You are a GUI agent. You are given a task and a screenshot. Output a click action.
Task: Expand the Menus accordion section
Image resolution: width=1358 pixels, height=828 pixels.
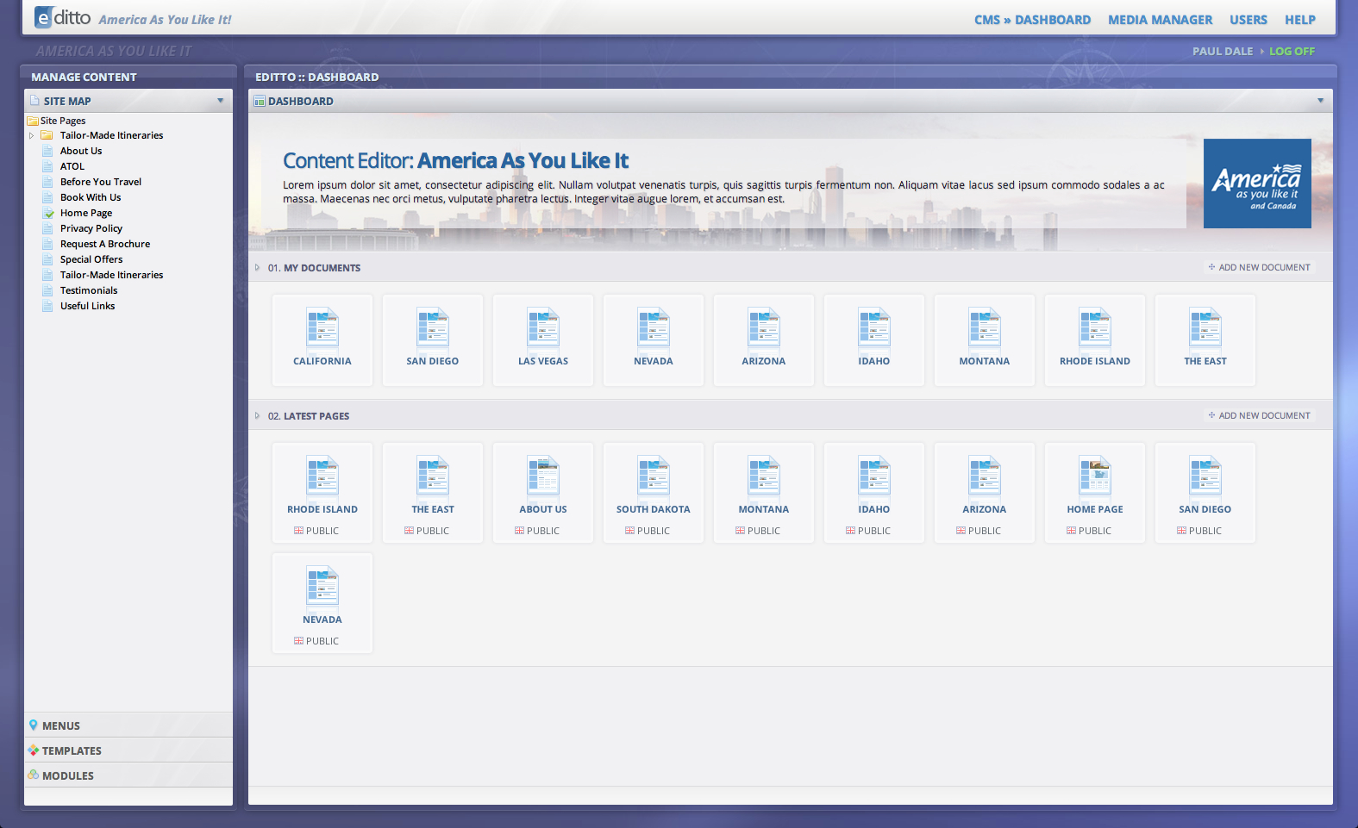click(128, 725)
